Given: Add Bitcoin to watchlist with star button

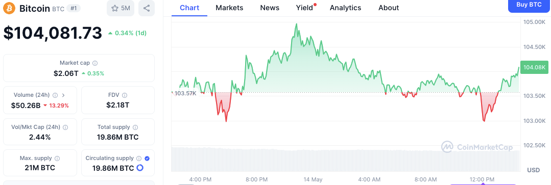Looking at the screenshot, I should pos(121,8).
